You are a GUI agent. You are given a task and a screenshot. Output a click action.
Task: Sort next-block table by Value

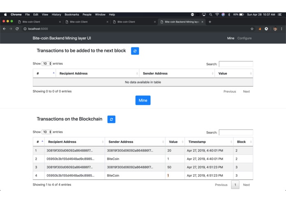(x=234, y=74)
